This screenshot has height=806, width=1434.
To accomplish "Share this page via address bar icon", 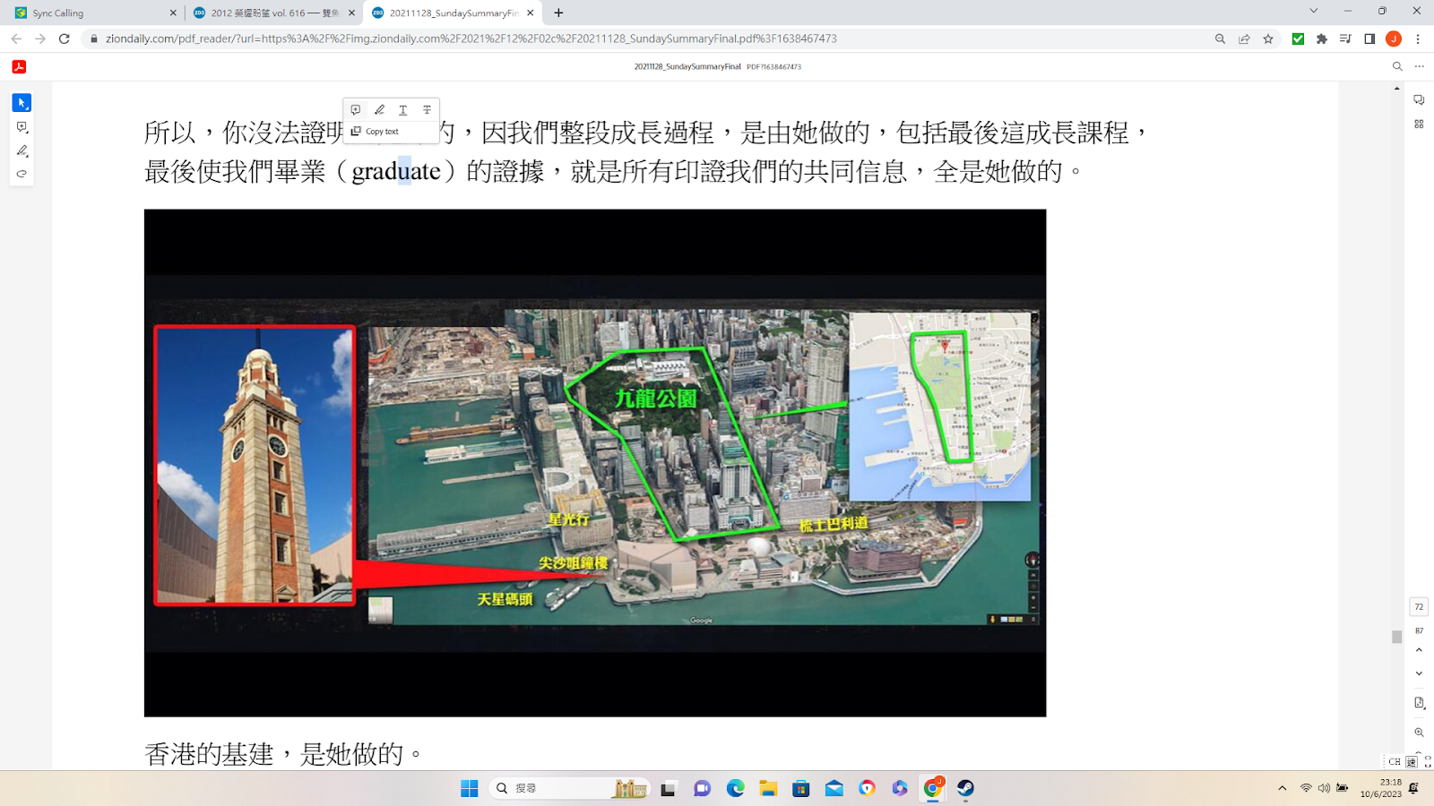I will [1244, 39].
